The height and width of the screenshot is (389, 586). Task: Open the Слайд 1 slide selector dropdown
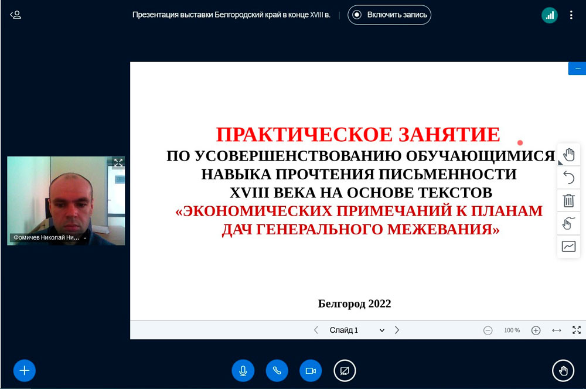[356, 330]
